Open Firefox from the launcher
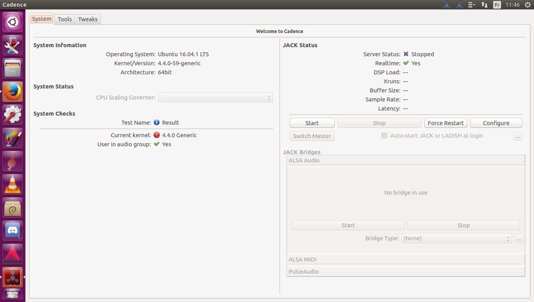This screenshot has width=534, height=302. [13, 92]
